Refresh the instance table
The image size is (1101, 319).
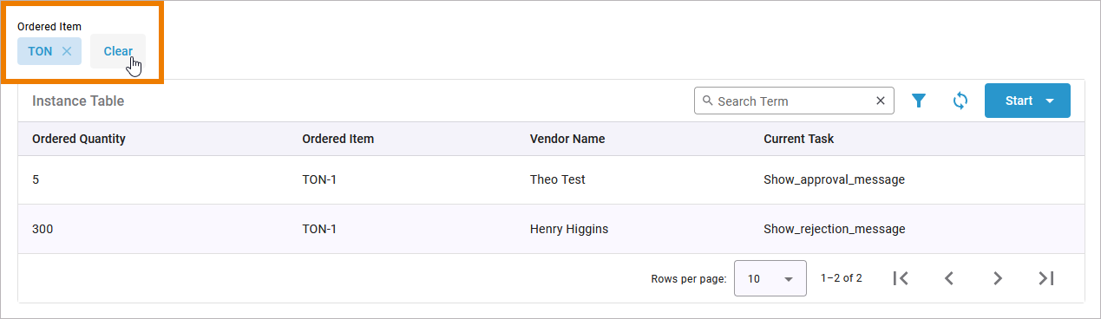[x=960, y=101]
